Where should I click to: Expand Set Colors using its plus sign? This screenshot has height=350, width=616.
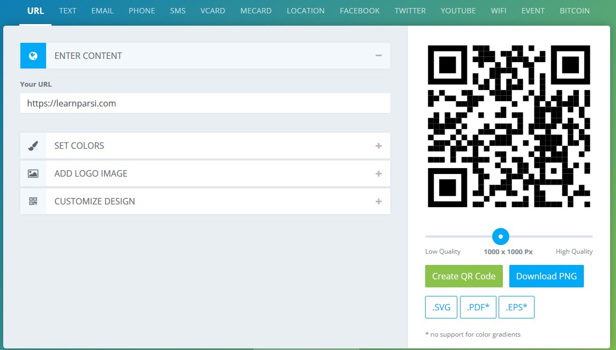(378, 146)
